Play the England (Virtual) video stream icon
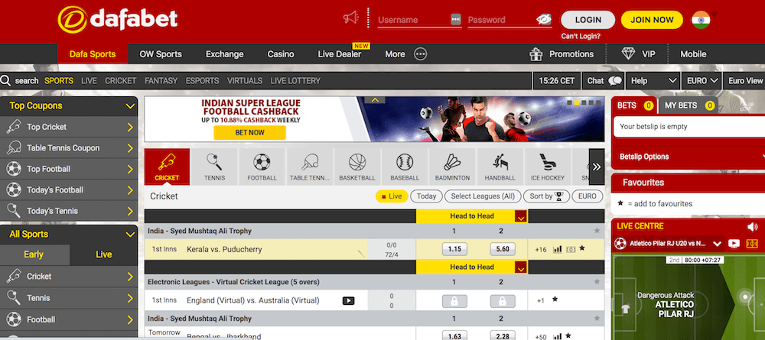The height and width of the screenshot is (340, 765). 348,300
